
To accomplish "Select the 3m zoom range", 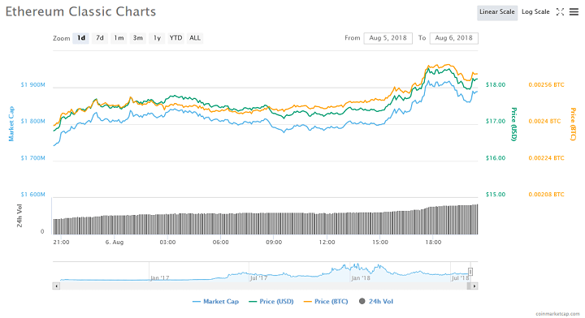I will click(137, 38).
